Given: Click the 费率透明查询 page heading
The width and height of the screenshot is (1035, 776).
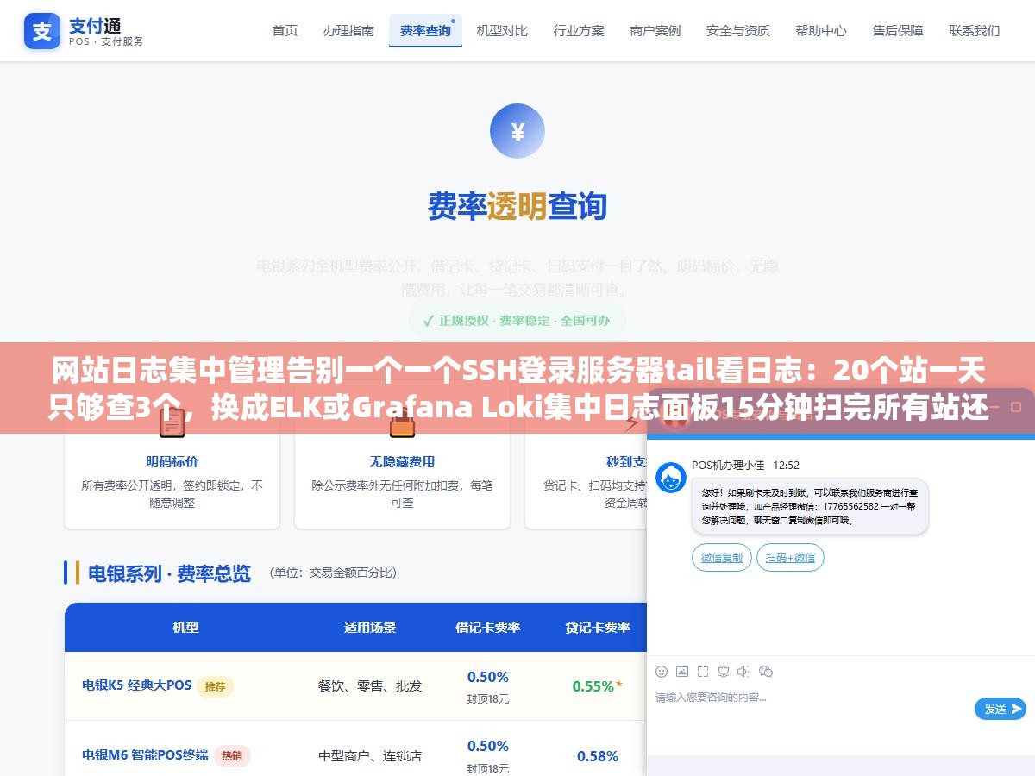Looking at the screenshot, I should click(517, 206).
